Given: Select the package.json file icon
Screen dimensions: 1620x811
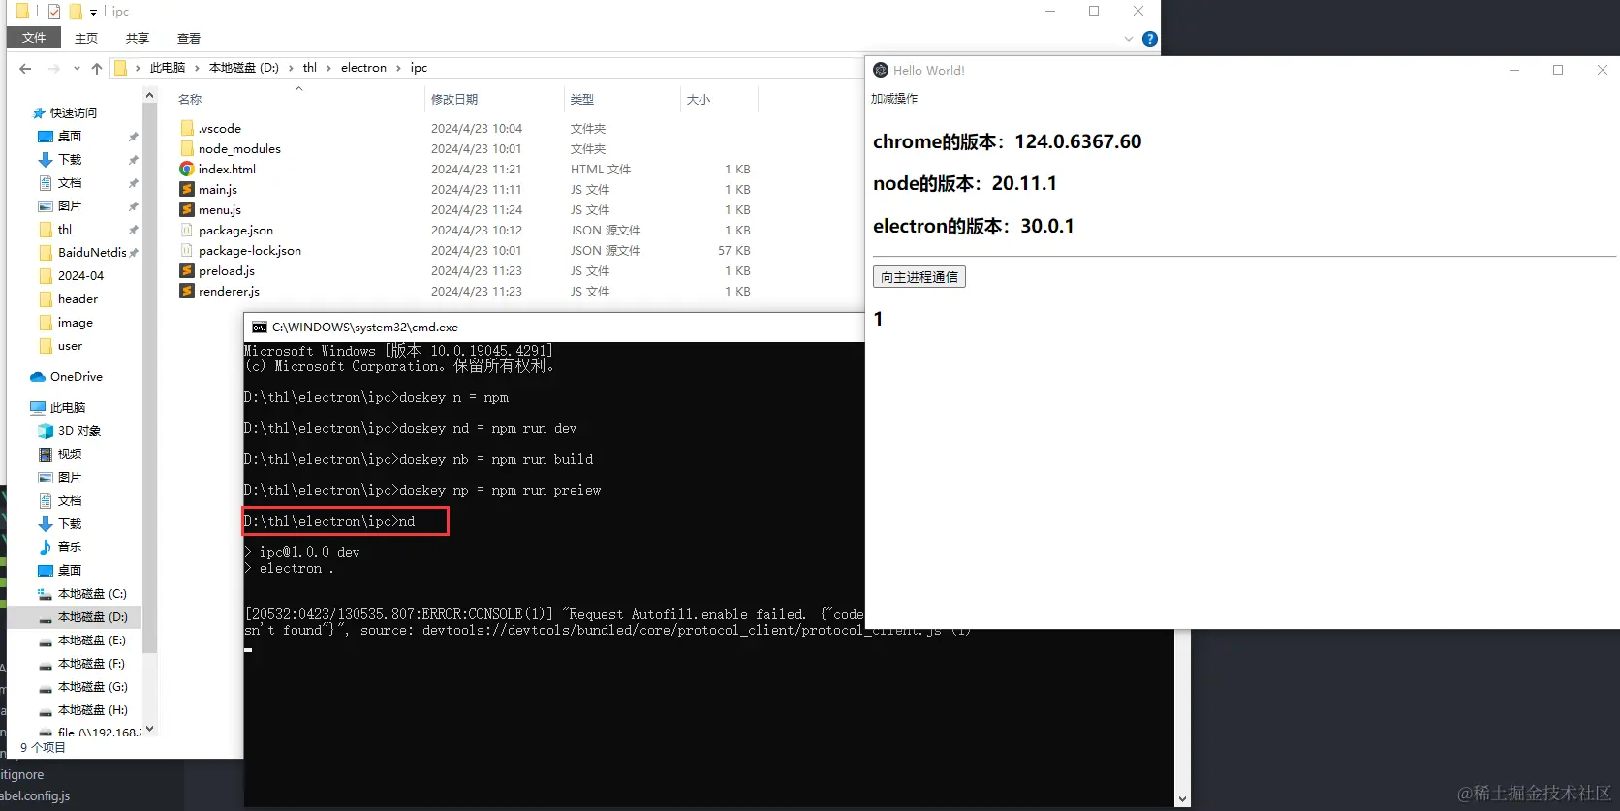Looking at the screenshot, I should pyautogui.click(x=187, y=230).
